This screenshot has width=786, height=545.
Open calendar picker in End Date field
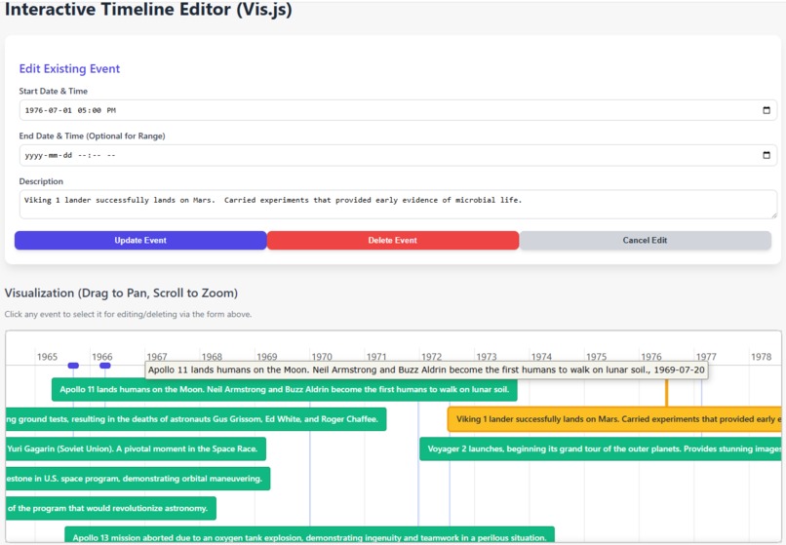point(766,155)
